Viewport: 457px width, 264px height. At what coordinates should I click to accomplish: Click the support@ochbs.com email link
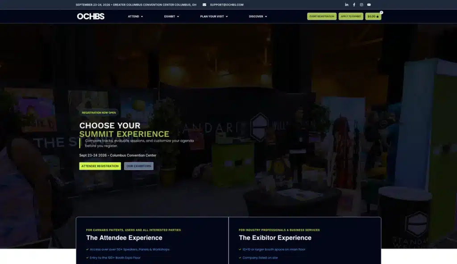227,4
